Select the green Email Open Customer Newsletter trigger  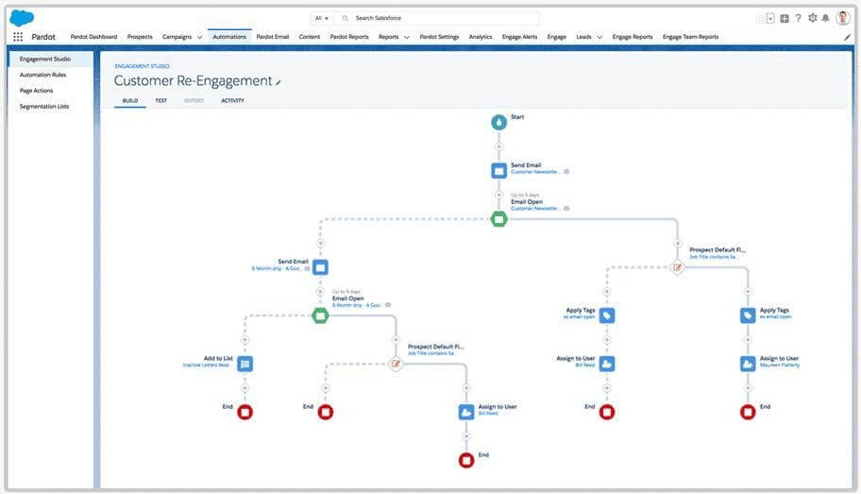(x=498, y=219)
